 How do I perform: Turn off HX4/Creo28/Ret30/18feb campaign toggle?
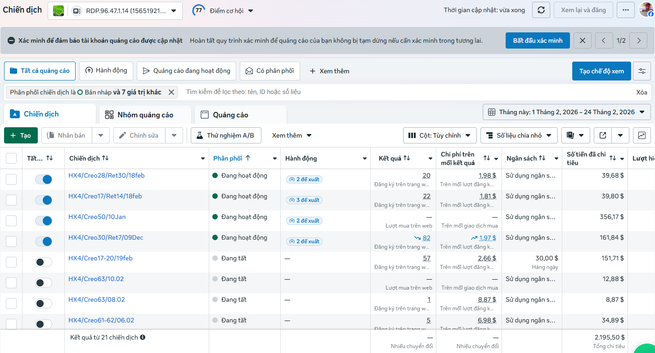pyautogui.click(x=44, y=179)
